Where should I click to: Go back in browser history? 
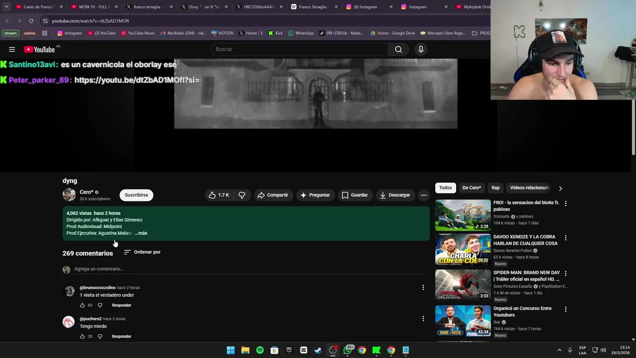(x=7, y=21)
